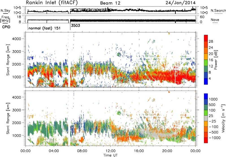Click the "Velocity [m s-1]" color bar label
Viewport: 226px width, 157px height.
point(223,118)
